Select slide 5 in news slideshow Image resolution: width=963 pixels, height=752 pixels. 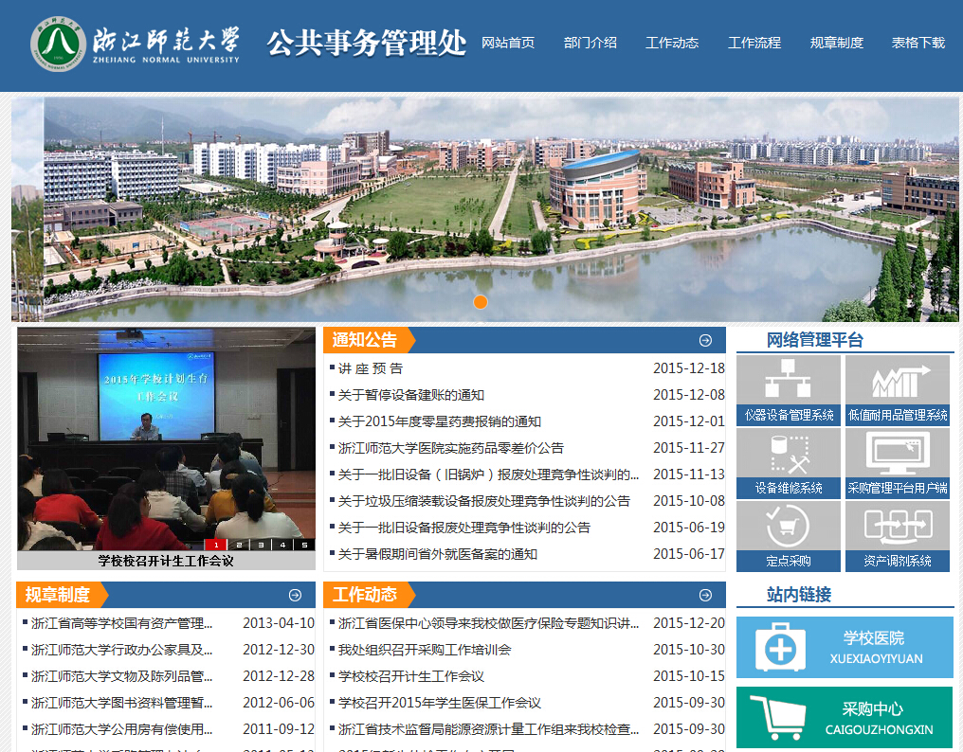[x=304, y=545]
